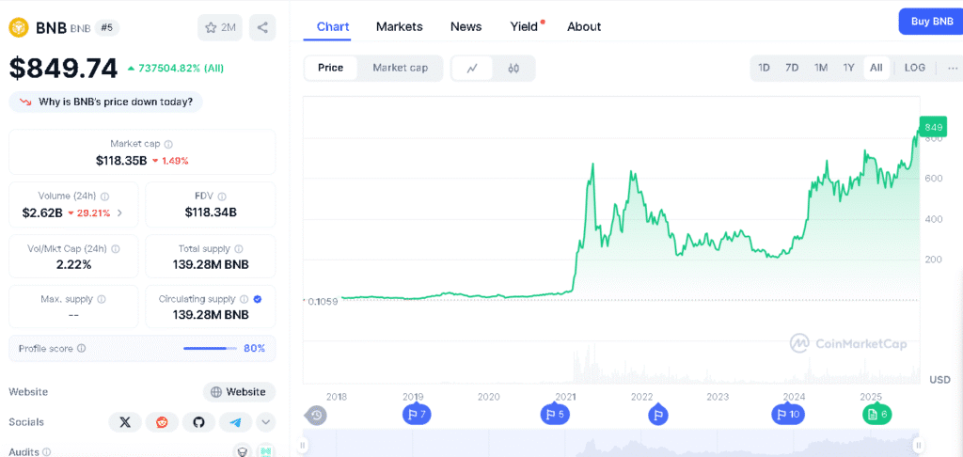Expand Volume (24h) details arrow
The height and width of the screenshot is (457, 963).
[119, 213]
